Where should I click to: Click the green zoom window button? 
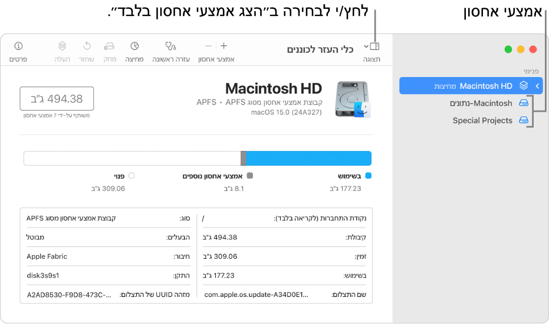(x=508, y=49)
